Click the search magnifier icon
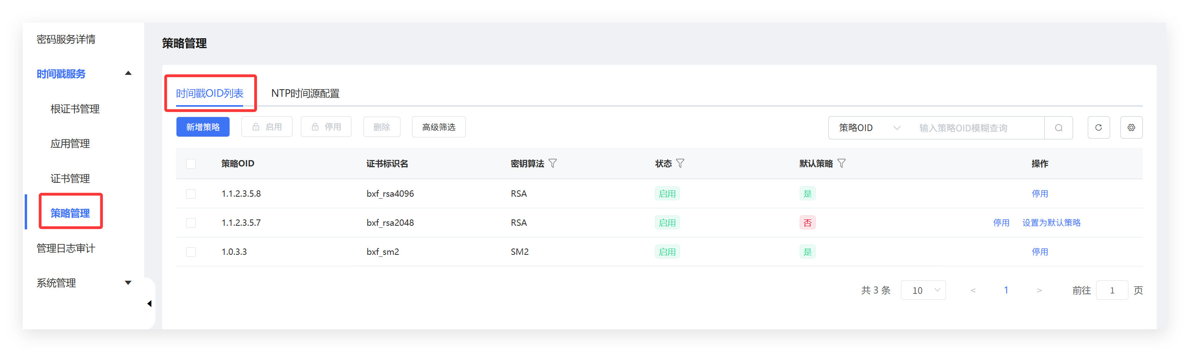 1058,128
